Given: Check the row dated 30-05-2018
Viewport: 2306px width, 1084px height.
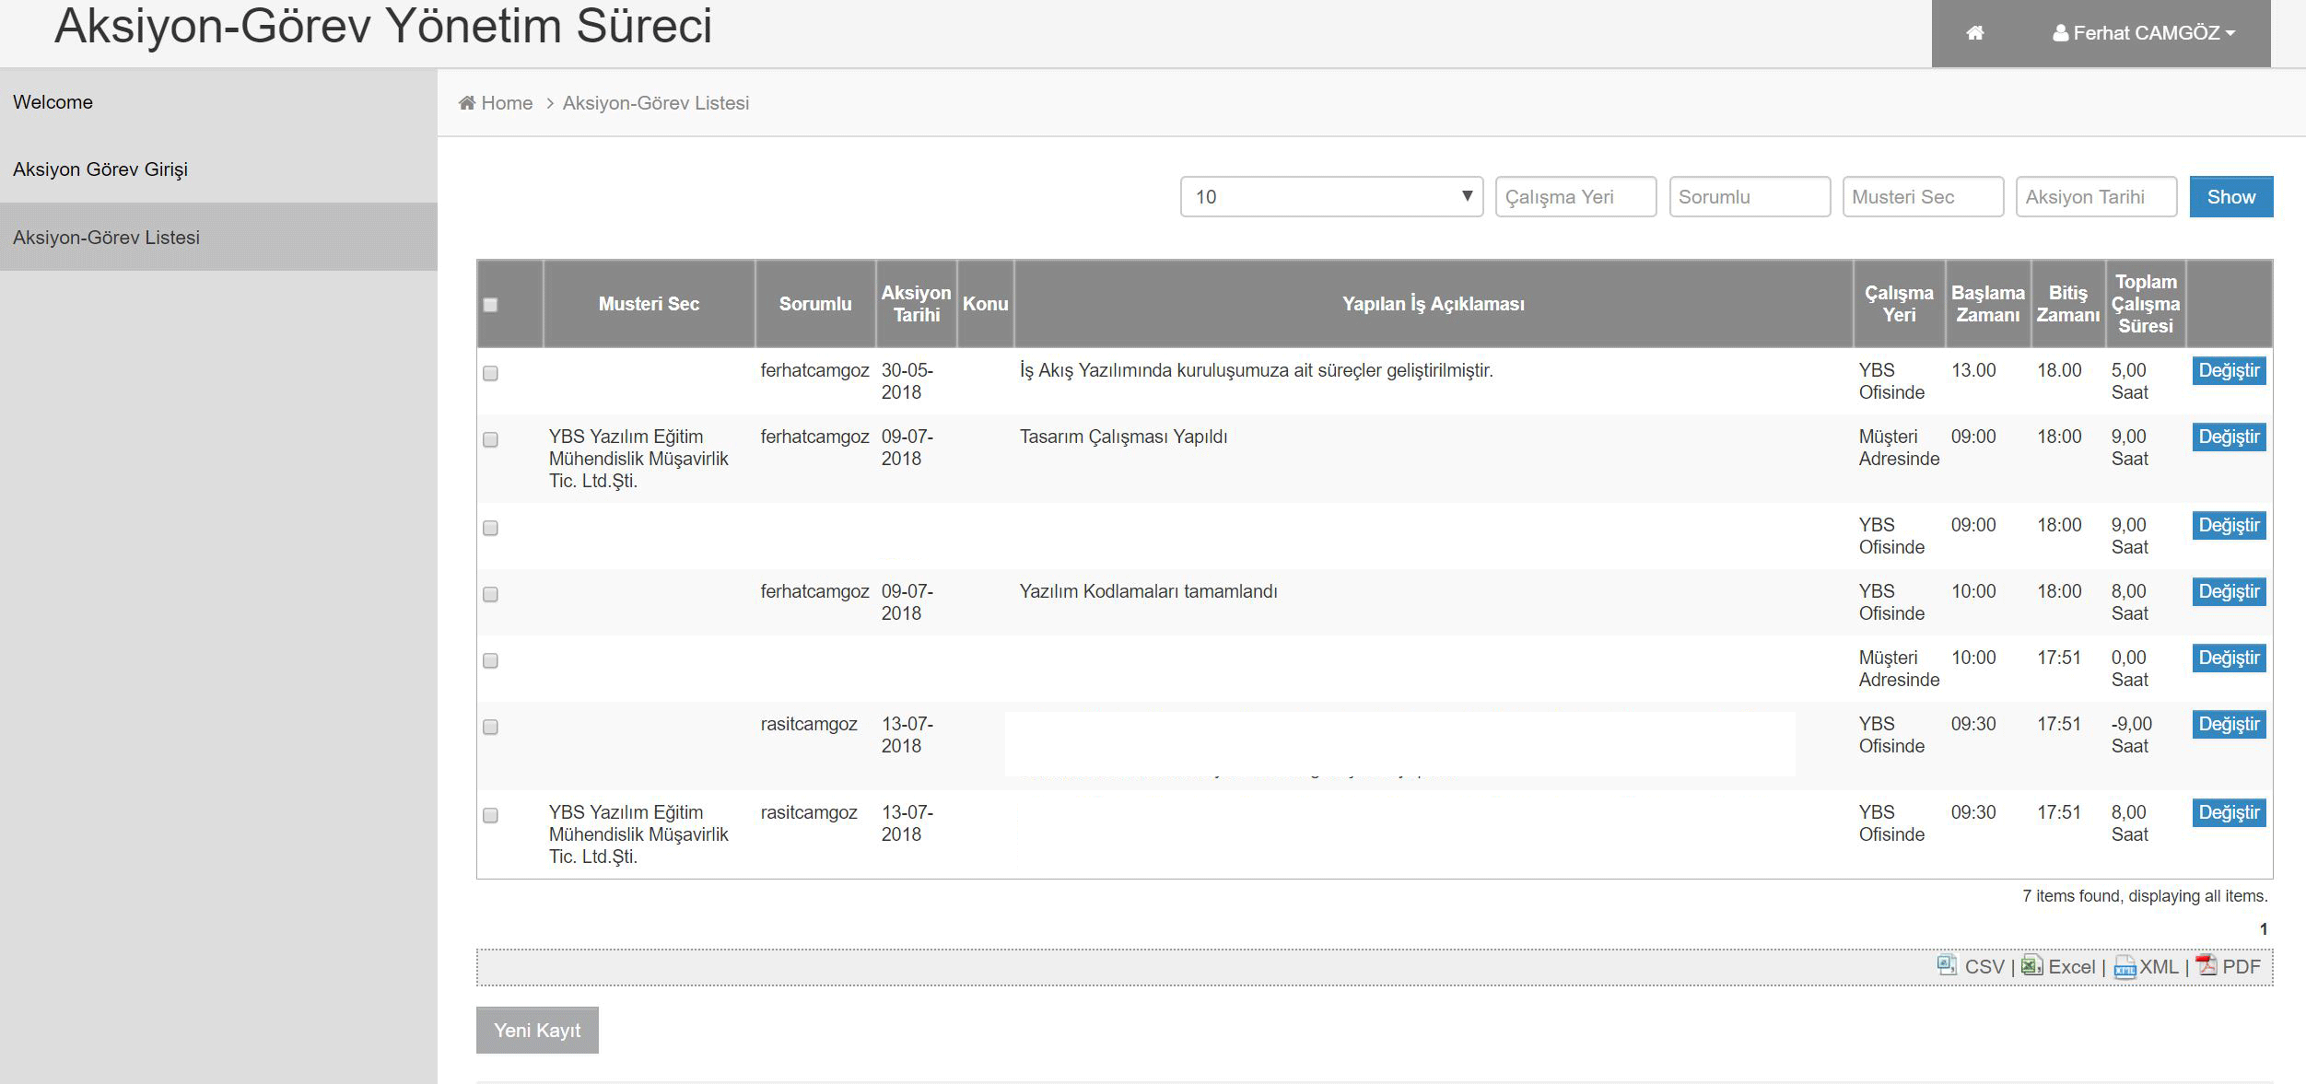Looking at the screenshot, I should click(490, 373).
